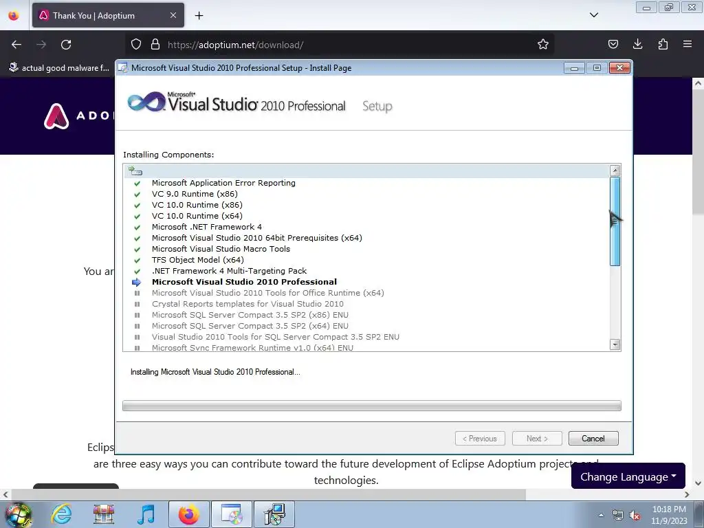Select 'VC 10.0 Runtime (x64)' row
This screenshot has height=528, width=704.
(x=197, y=216)
